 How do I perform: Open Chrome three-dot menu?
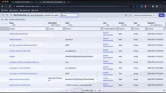point(164,6)
